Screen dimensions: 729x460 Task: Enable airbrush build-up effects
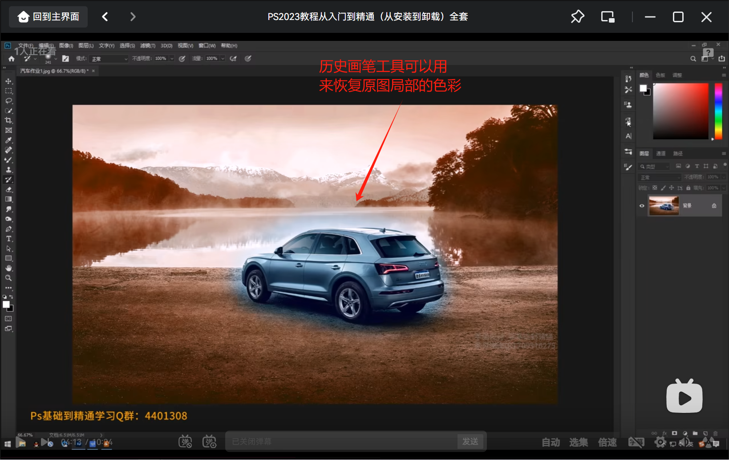(x=233, y=59)
